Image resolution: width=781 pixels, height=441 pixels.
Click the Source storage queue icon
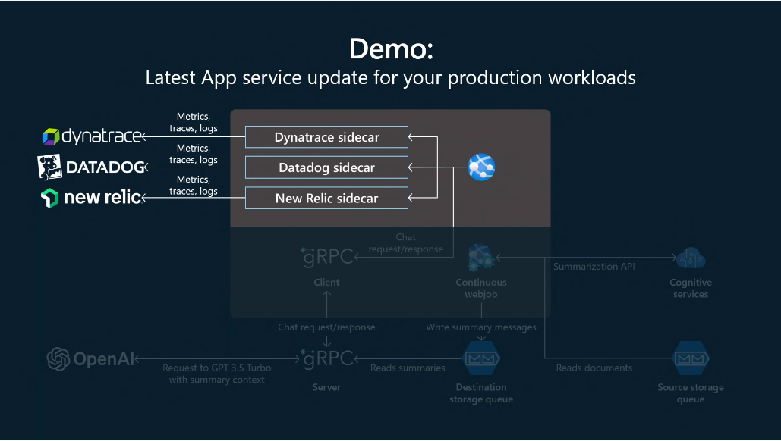tap(691, 358)
